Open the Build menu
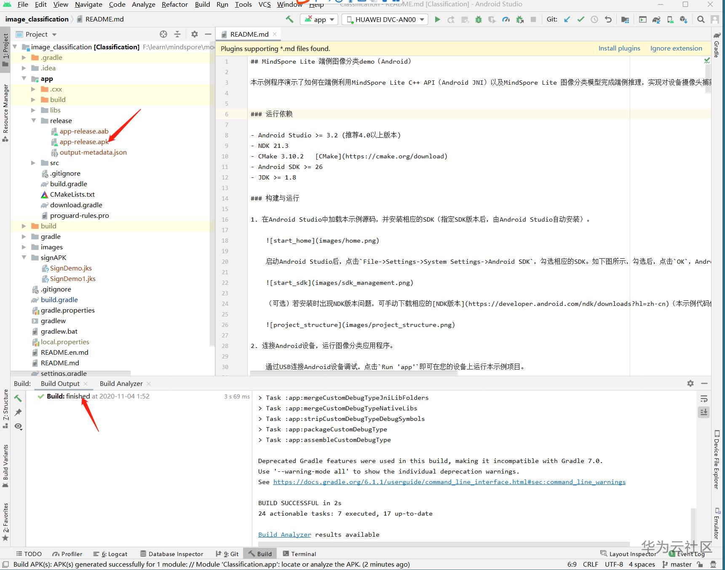 coord(202,4)
